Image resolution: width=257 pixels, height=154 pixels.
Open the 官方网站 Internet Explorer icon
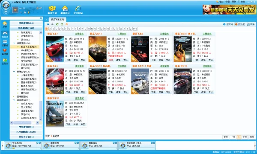(78, 10)
